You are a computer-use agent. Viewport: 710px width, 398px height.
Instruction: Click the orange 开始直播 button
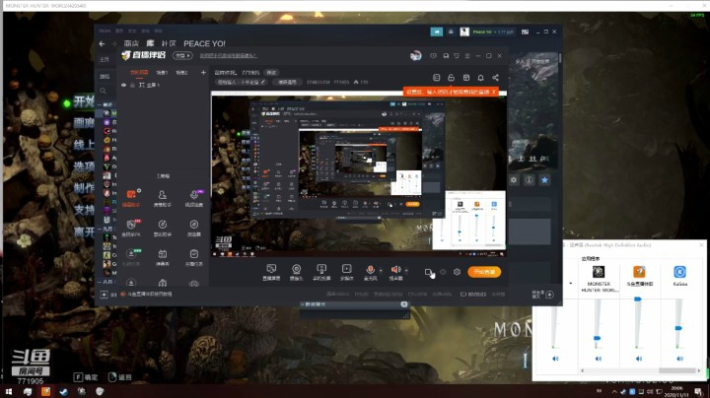coord(484,272)
